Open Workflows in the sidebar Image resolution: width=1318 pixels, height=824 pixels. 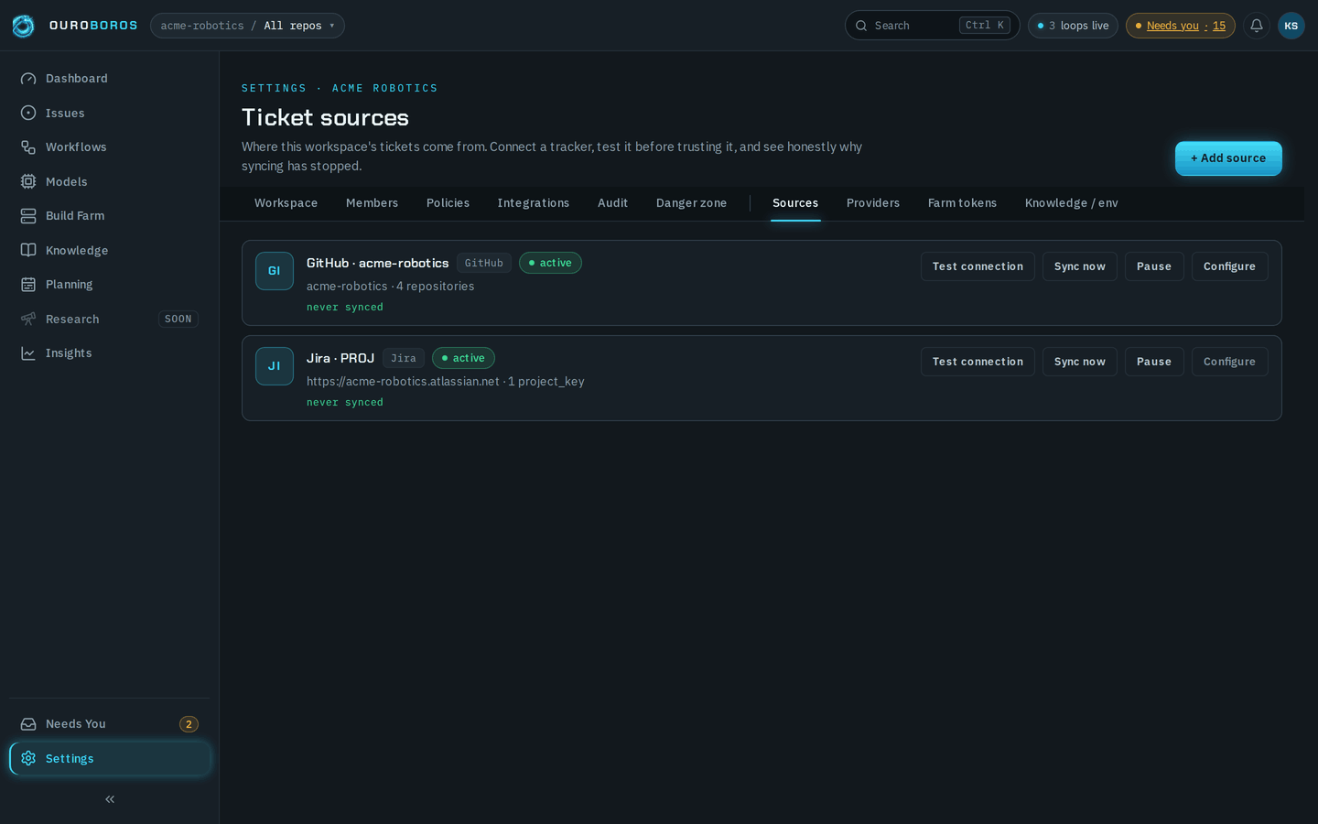click(x=110, y=147)
